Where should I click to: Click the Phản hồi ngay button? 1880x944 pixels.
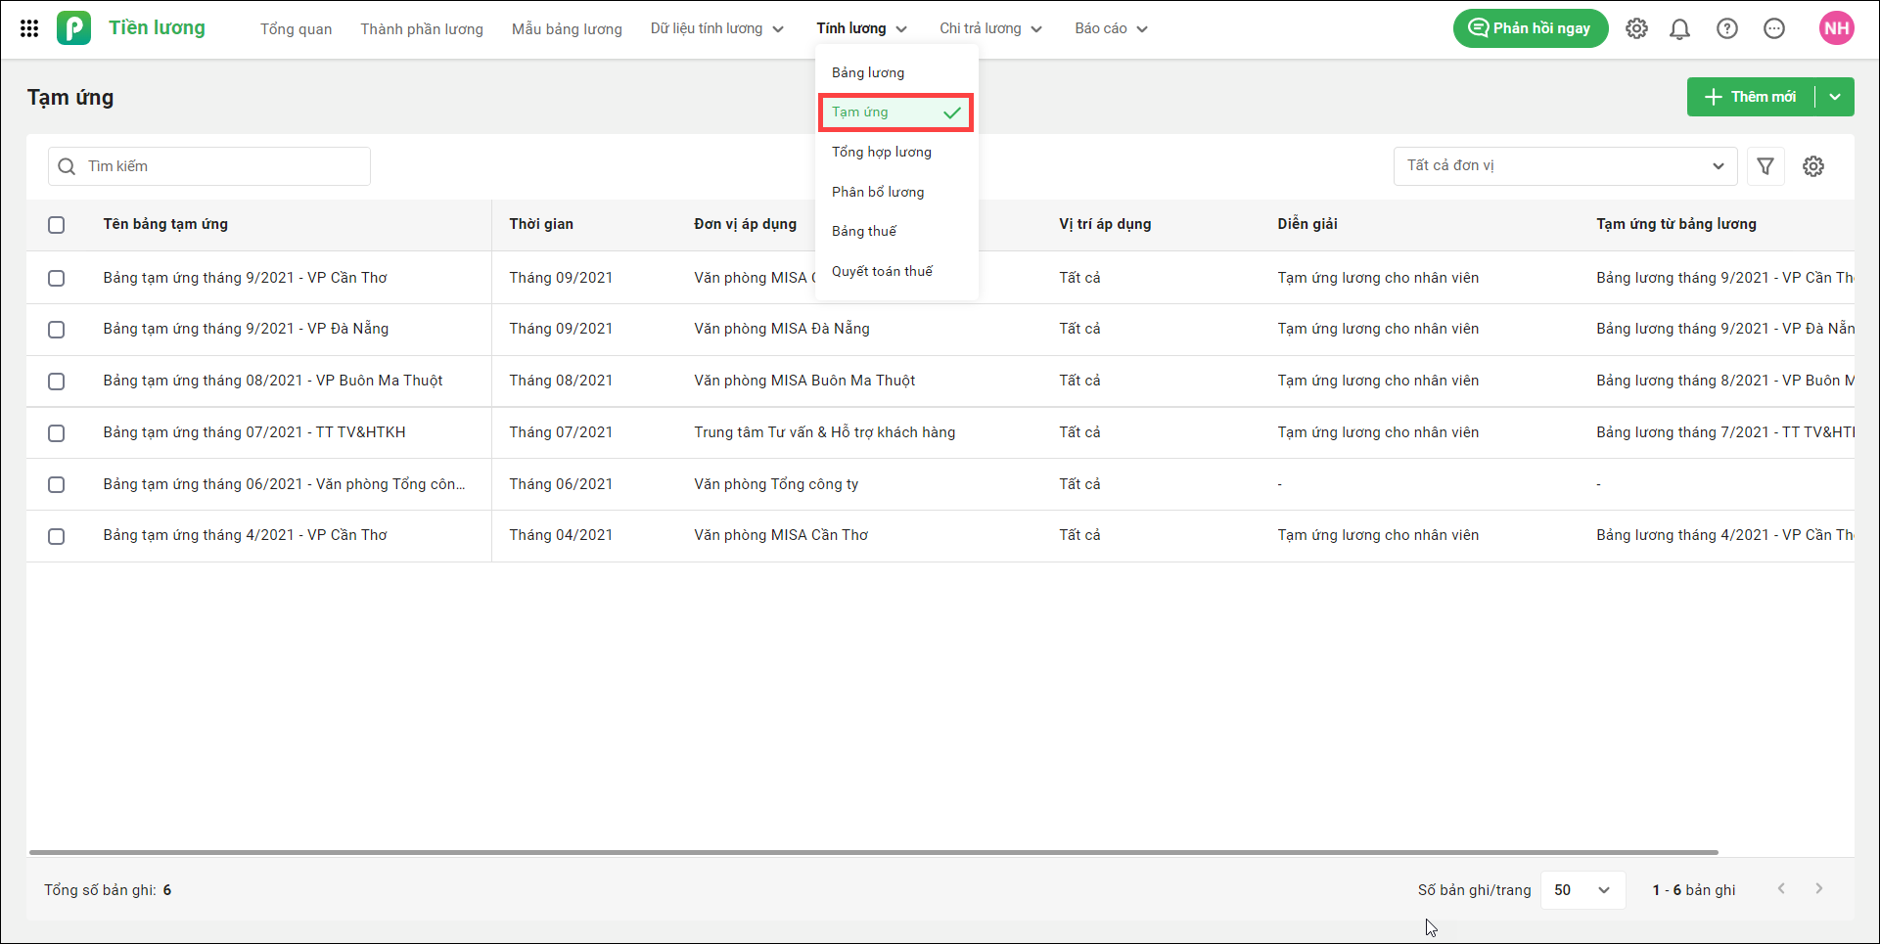(1531, 28)
